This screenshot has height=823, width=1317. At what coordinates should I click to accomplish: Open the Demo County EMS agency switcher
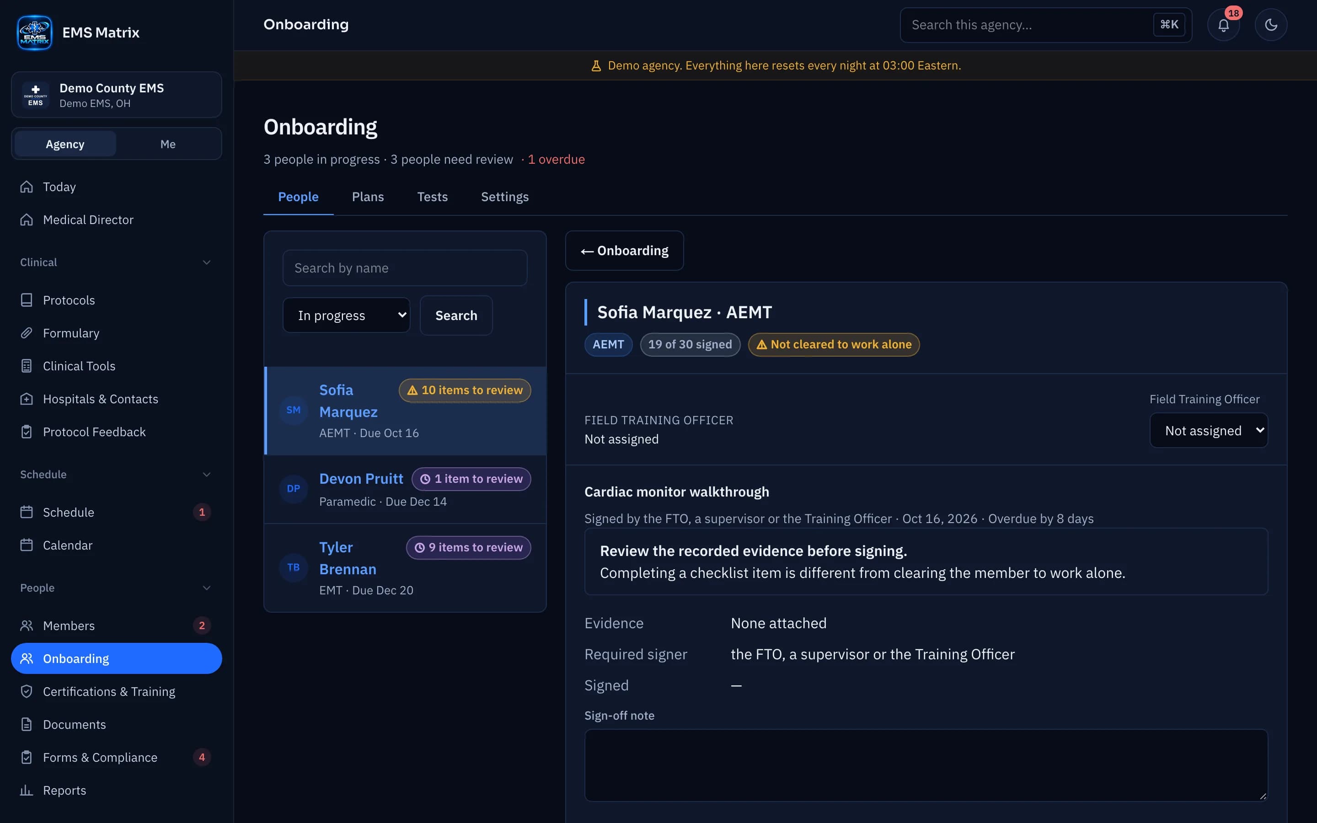pyautogui.click(x=117, y=95)
